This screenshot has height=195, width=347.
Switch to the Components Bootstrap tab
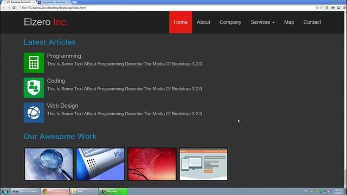[x=54, y=2]
